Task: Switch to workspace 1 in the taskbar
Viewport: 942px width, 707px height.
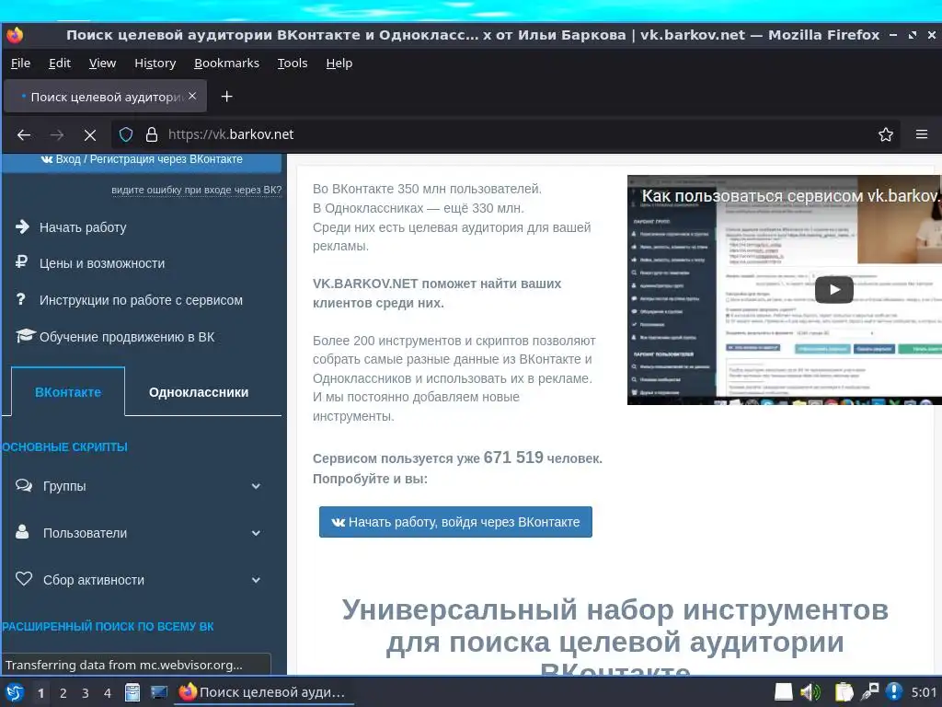Action: 40,693
